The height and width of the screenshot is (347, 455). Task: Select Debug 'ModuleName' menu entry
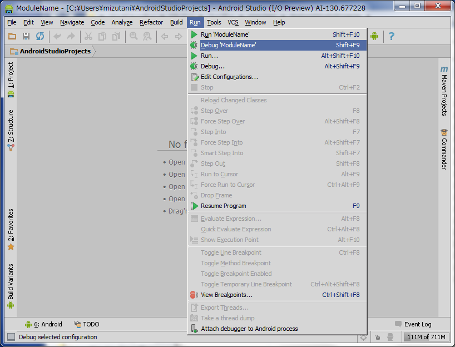coord(278,45)
